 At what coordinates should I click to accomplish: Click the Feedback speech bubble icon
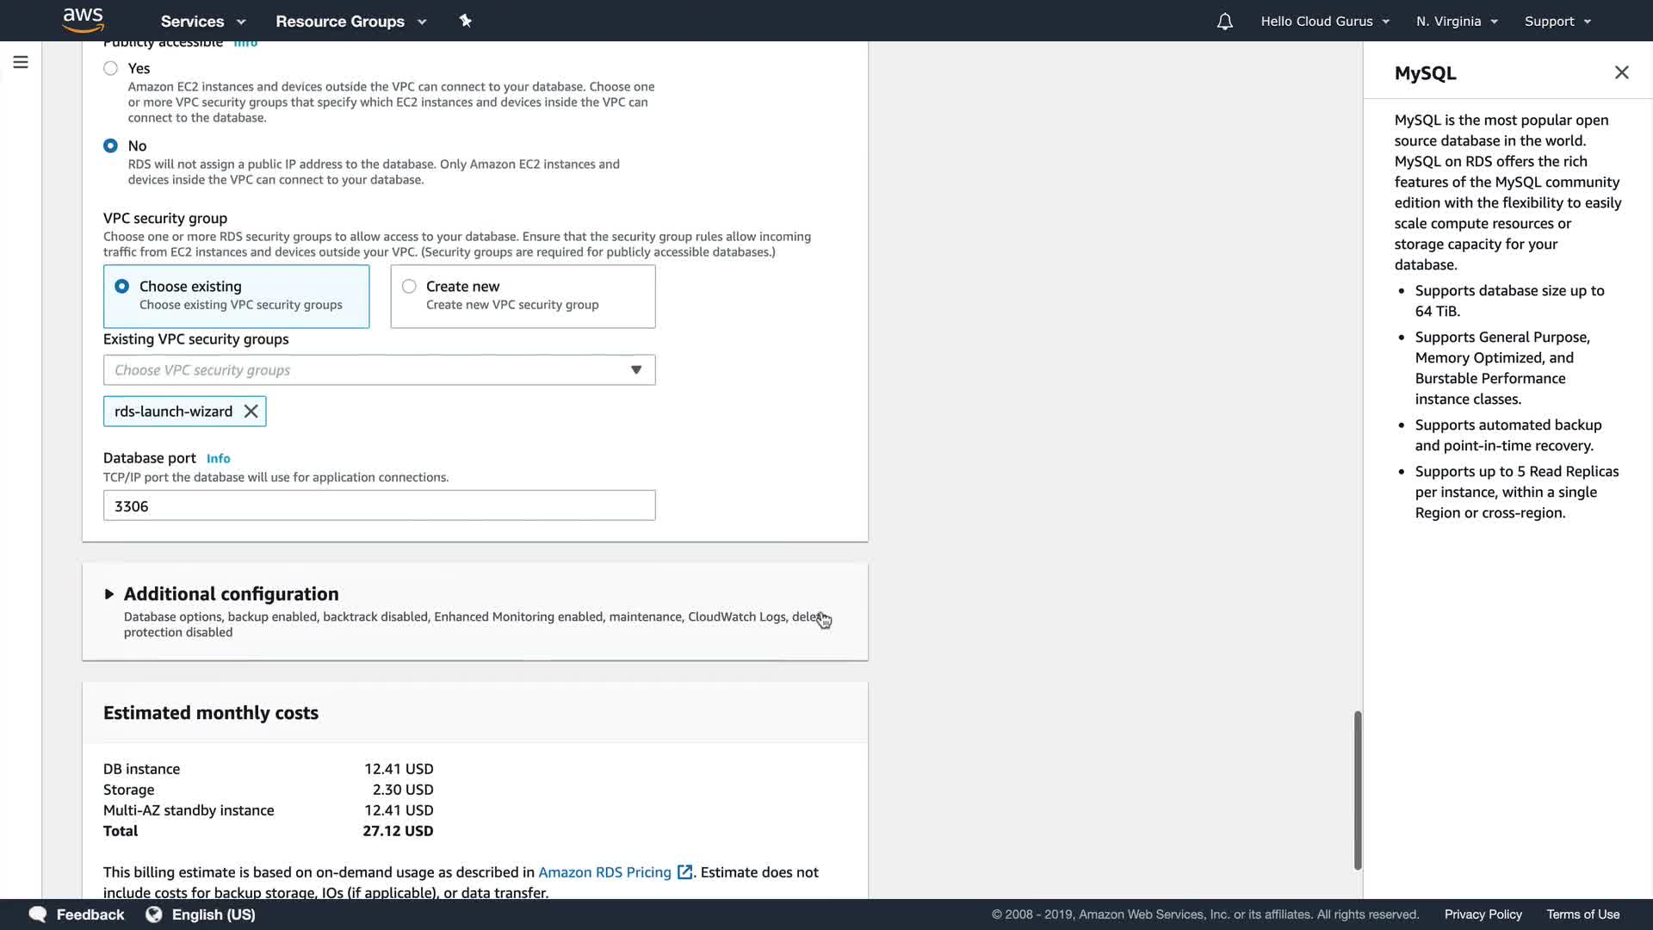pos(38,914)
